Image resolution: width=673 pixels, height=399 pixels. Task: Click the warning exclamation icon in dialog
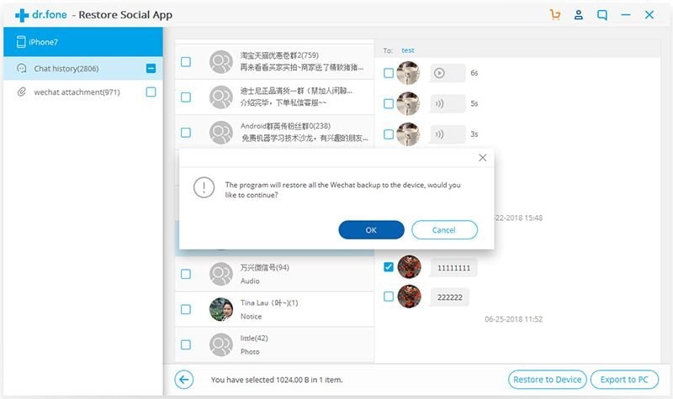coord(204,187)
